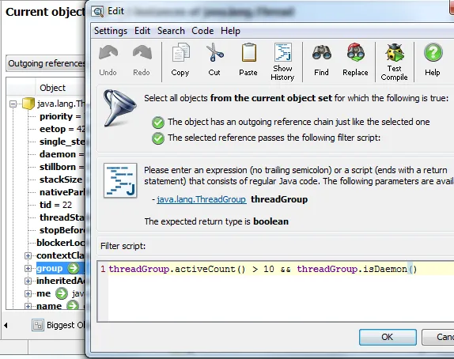
Task: Click the Cut scissors icon
Action: pyautogui.click(x=214, y=52)
